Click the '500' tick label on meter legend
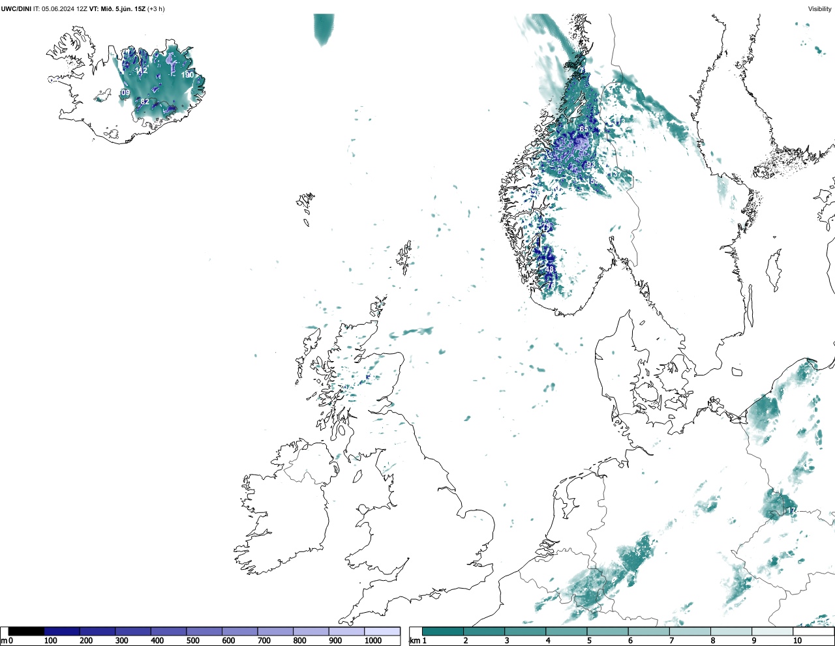Screen dimensions: 835x646 click(192, 641)
